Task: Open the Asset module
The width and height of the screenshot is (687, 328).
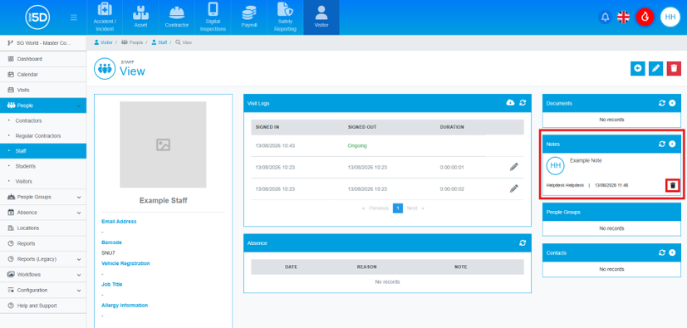Action: tap(140, 17)
